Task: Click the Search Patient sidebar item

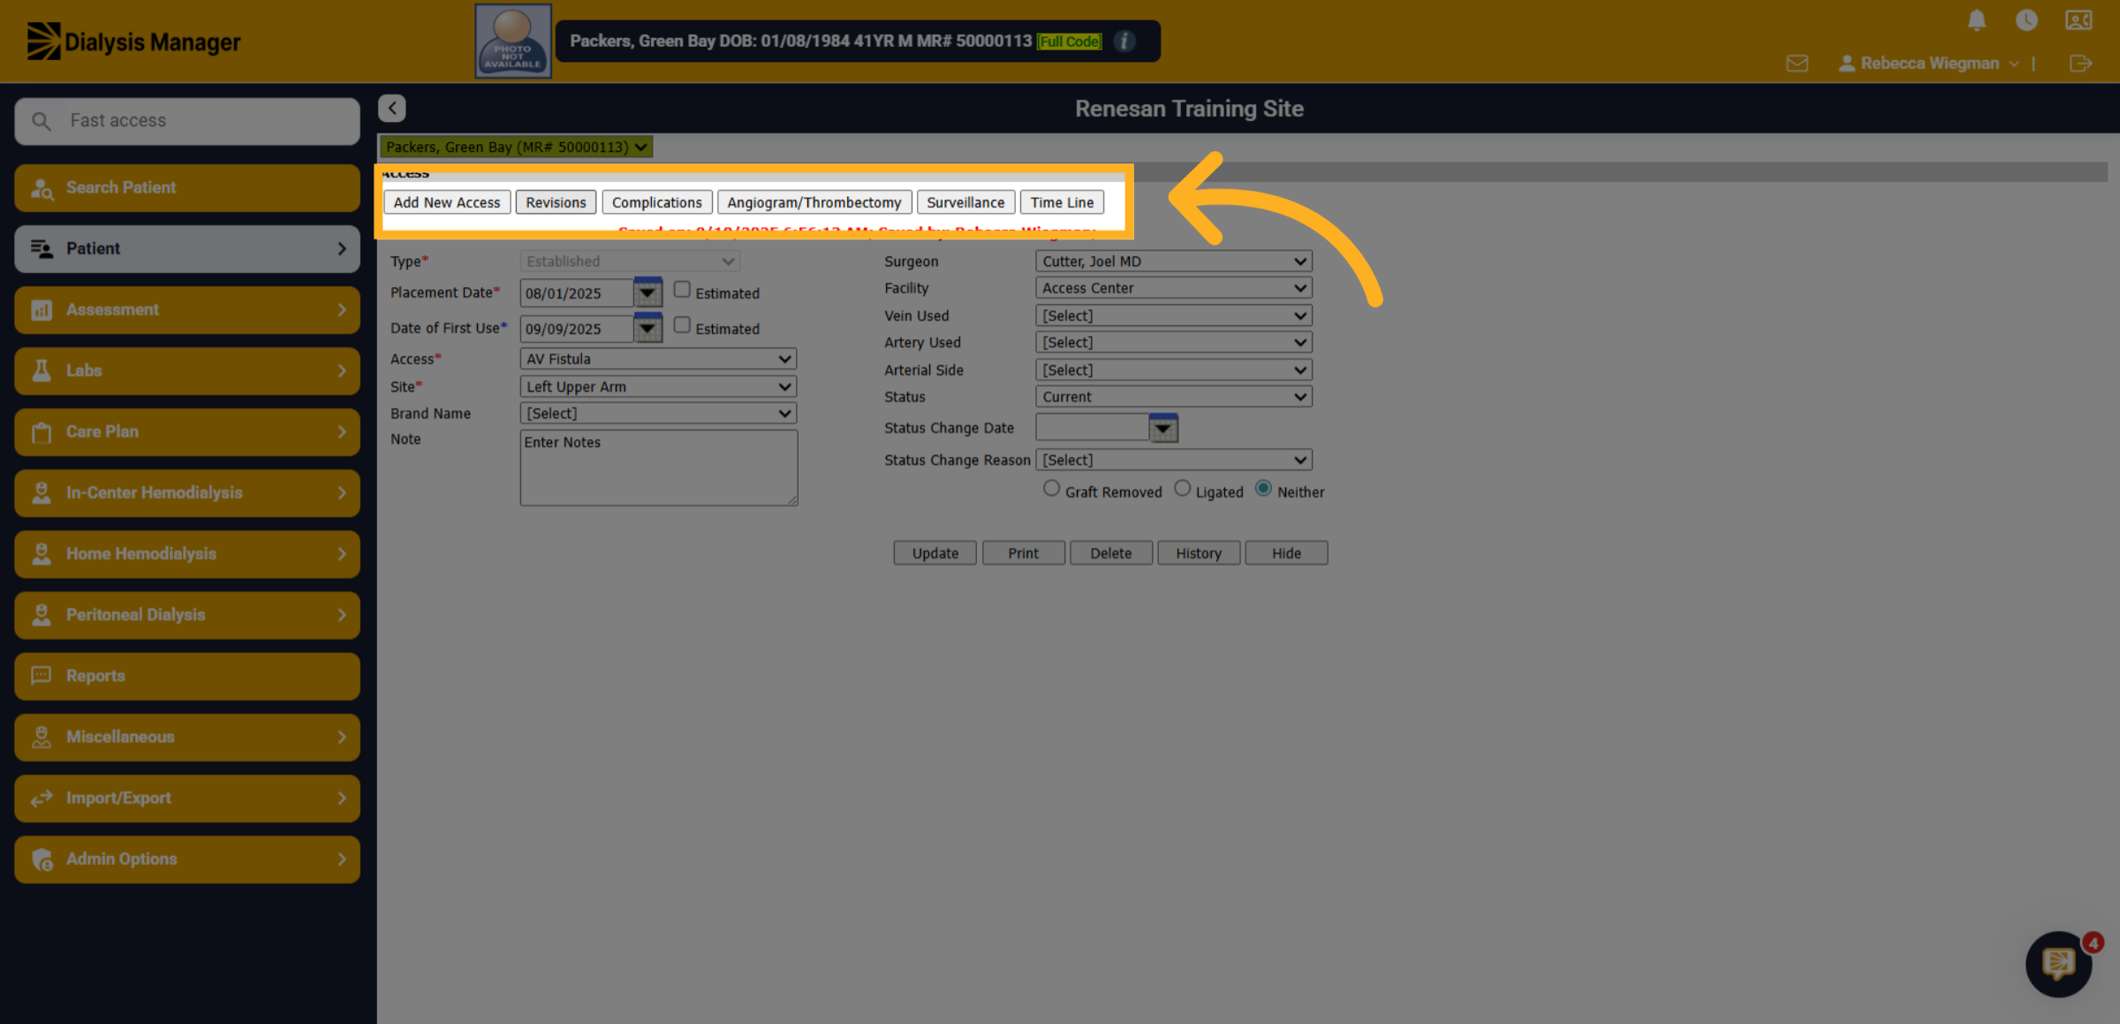Action: [x=187, y=187]
